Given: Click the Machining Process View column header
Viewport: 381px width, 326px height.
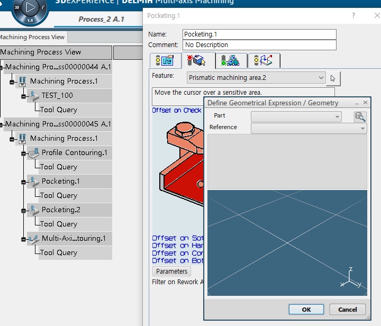Looking at the screenshot, I should 56,52.
